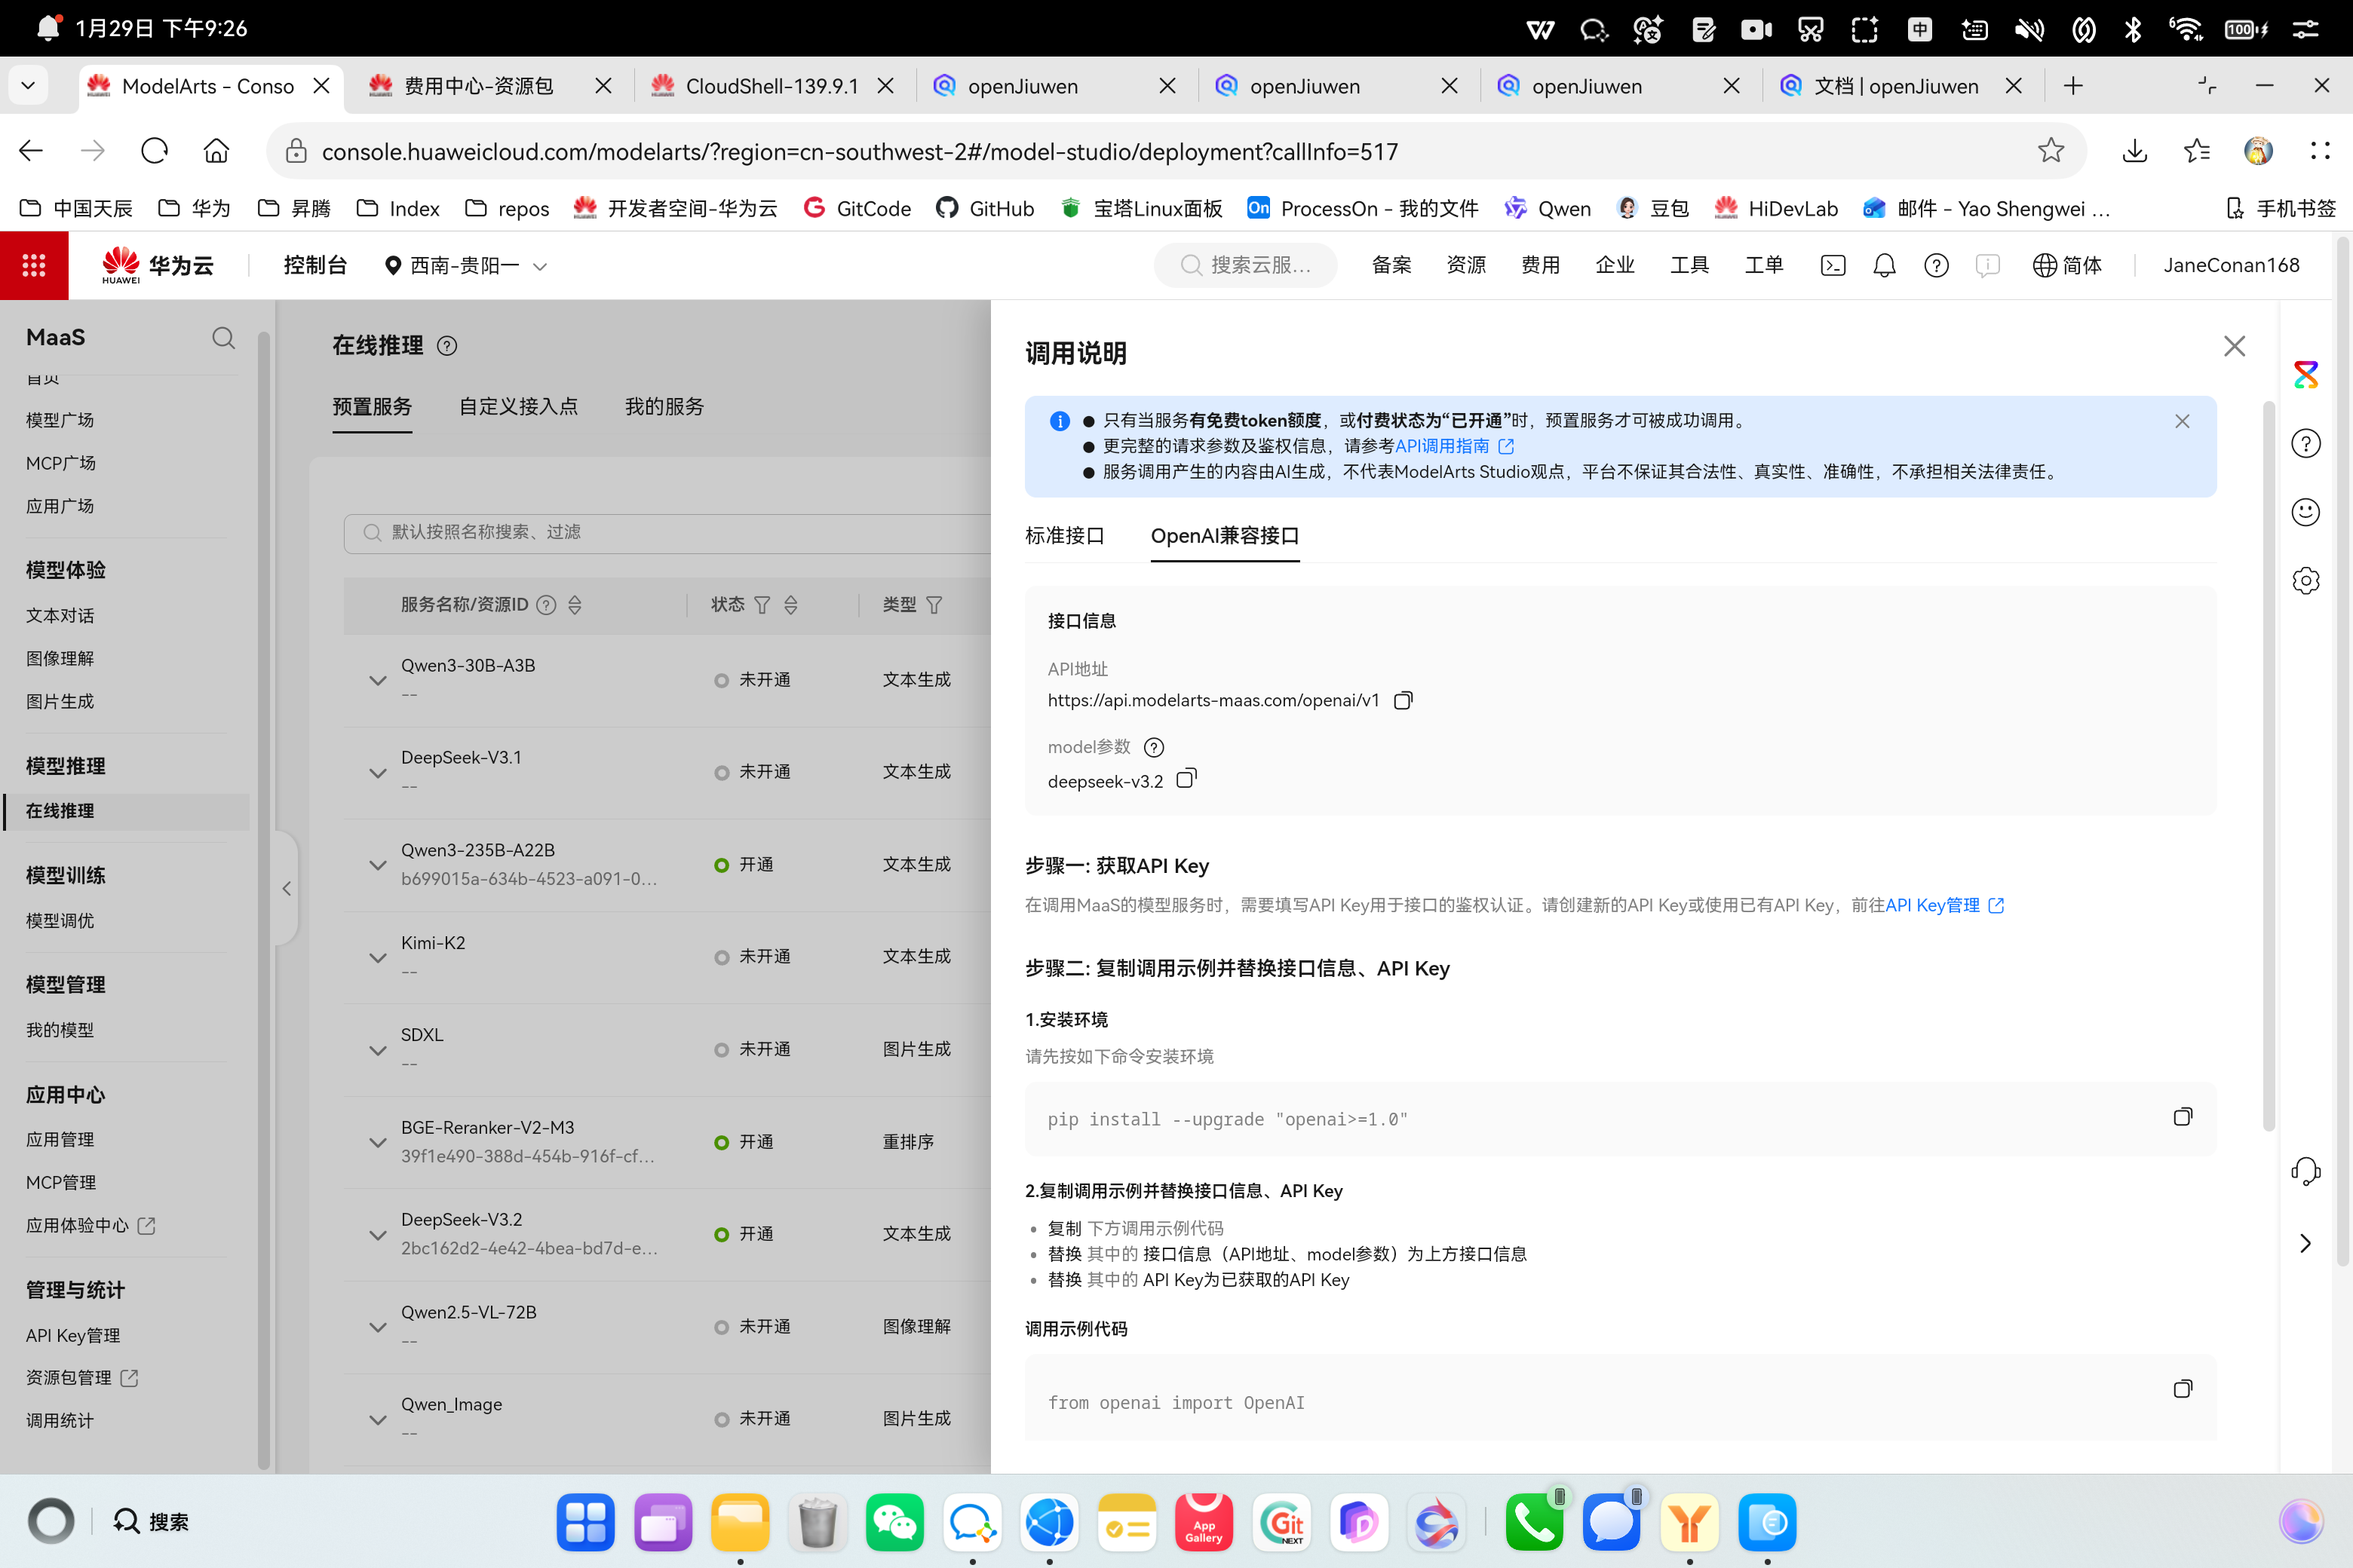The width and height of the screenshot is (2353, 1568).
Task: Switch to the 我的服务 tab
Action: 664,406
